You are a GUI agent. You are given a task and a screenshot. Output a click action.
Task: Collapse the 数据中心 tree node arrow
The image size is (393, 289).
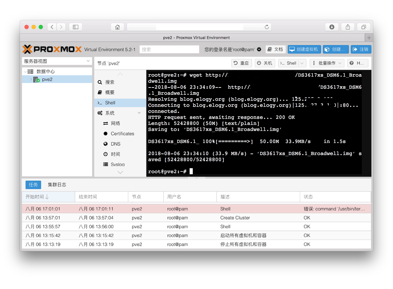tap(25, 71)
